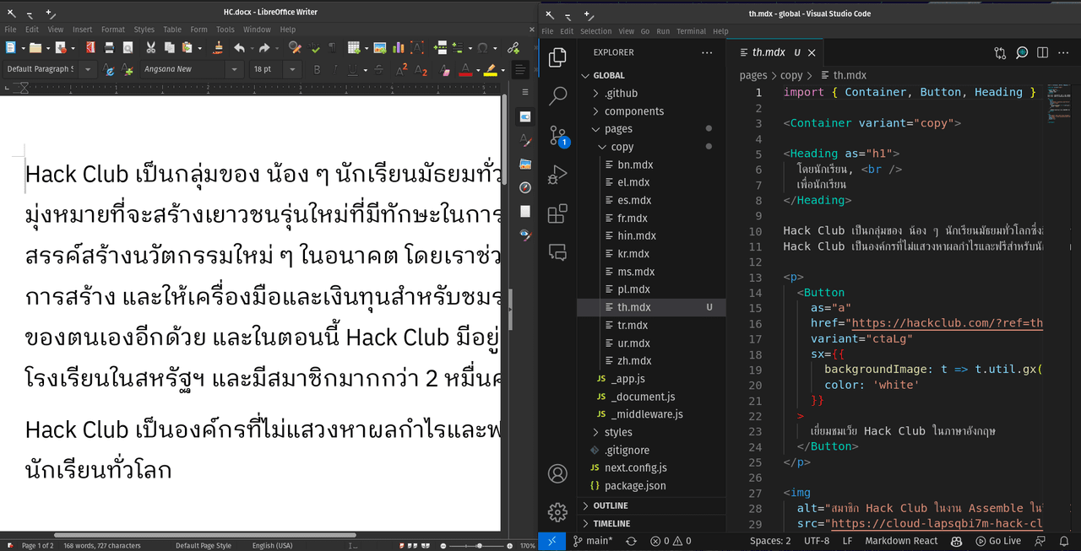Screen dimensions: 1081x551
Task: Toggle Bold formatting in Writer
Action: click(318, 70)
